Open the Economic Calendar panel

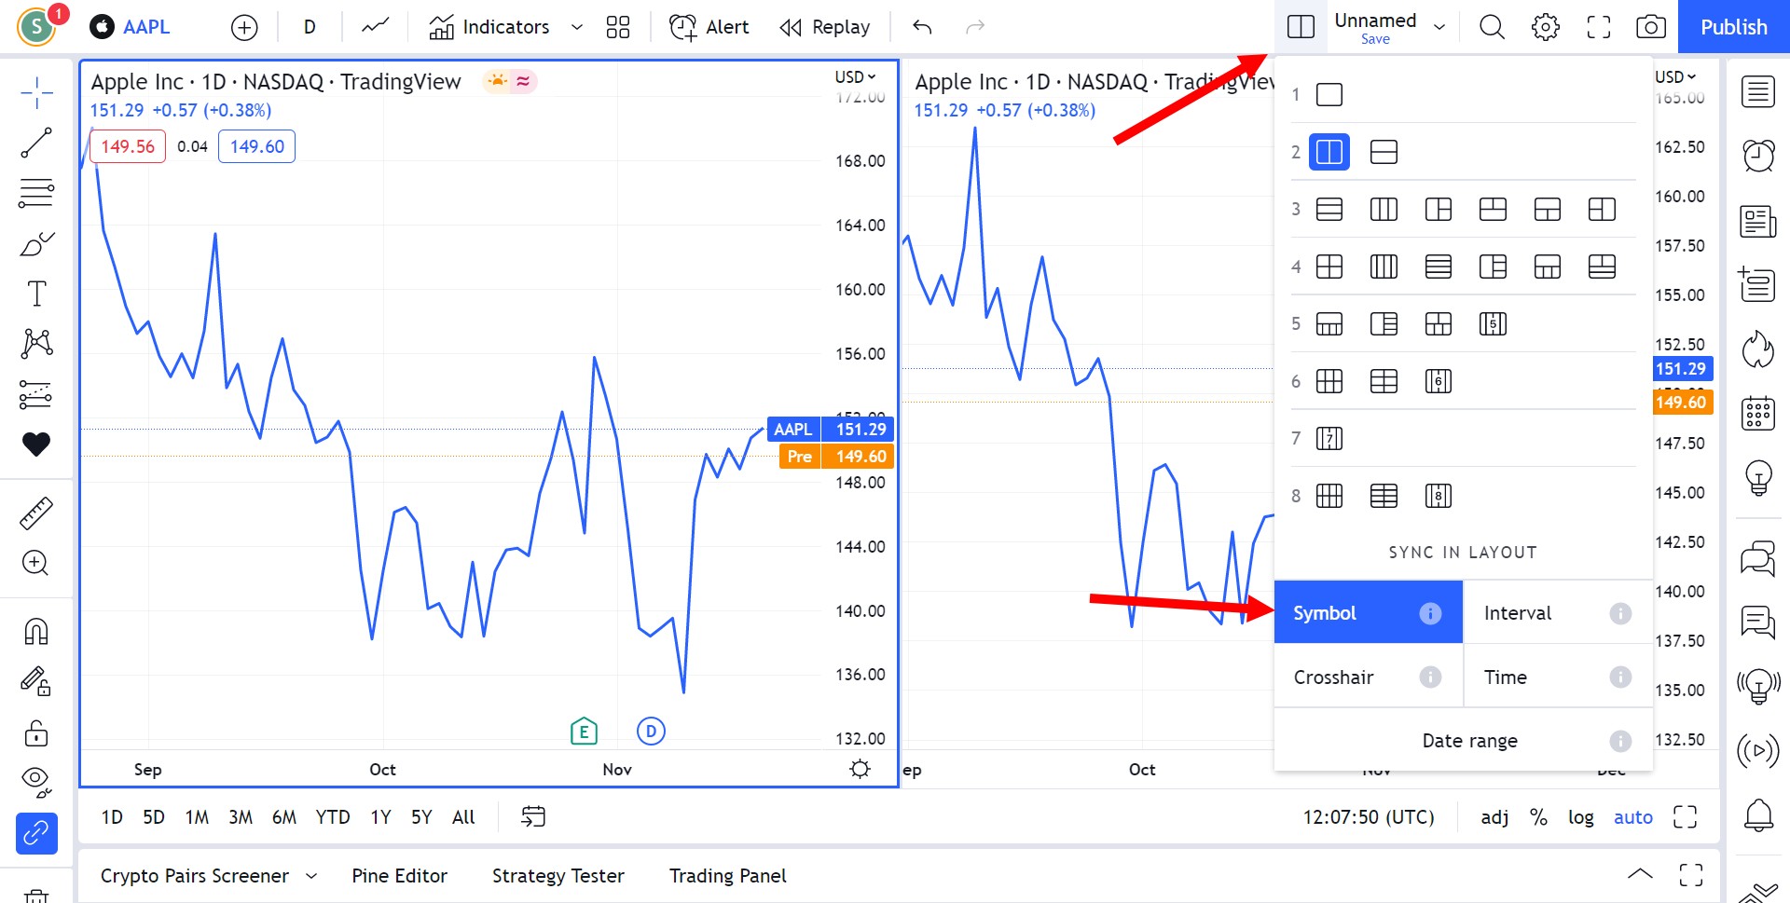1758,413
